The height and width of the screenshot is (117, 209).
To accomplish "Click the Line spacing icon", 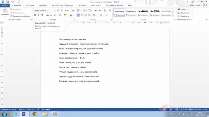I will tap(94, 15).
